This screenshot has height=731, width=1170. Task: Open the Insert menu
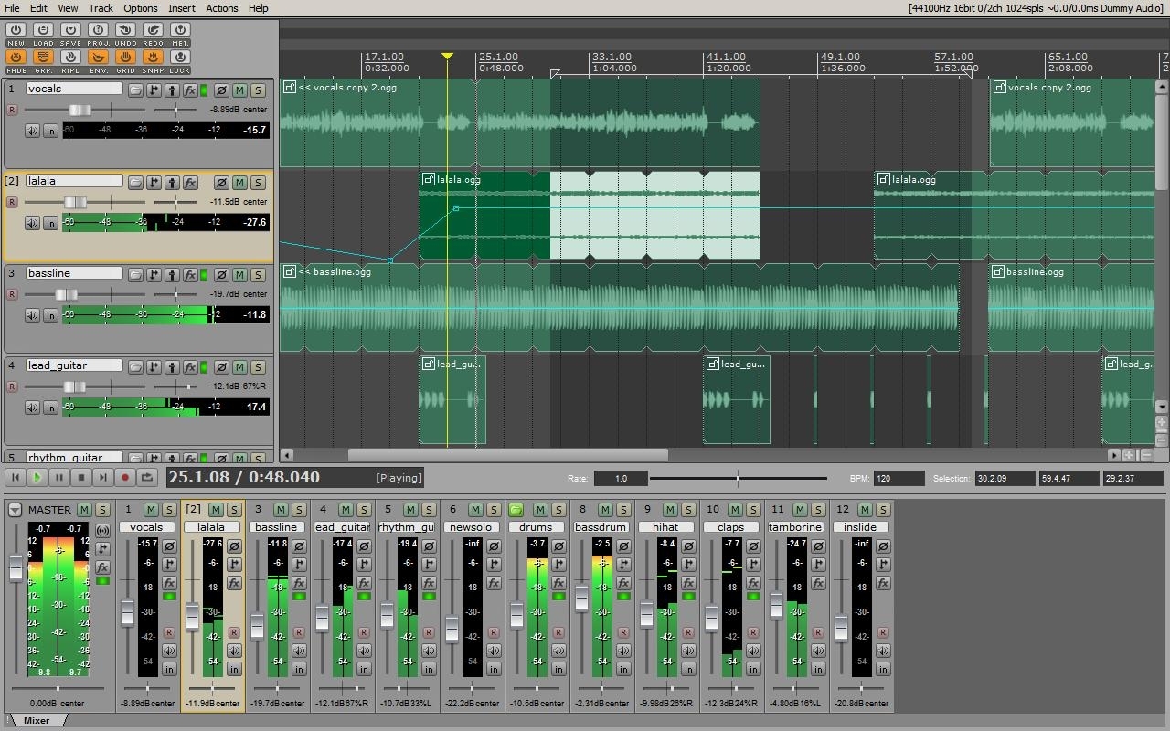pyautogui.click(x=181, y=8)
